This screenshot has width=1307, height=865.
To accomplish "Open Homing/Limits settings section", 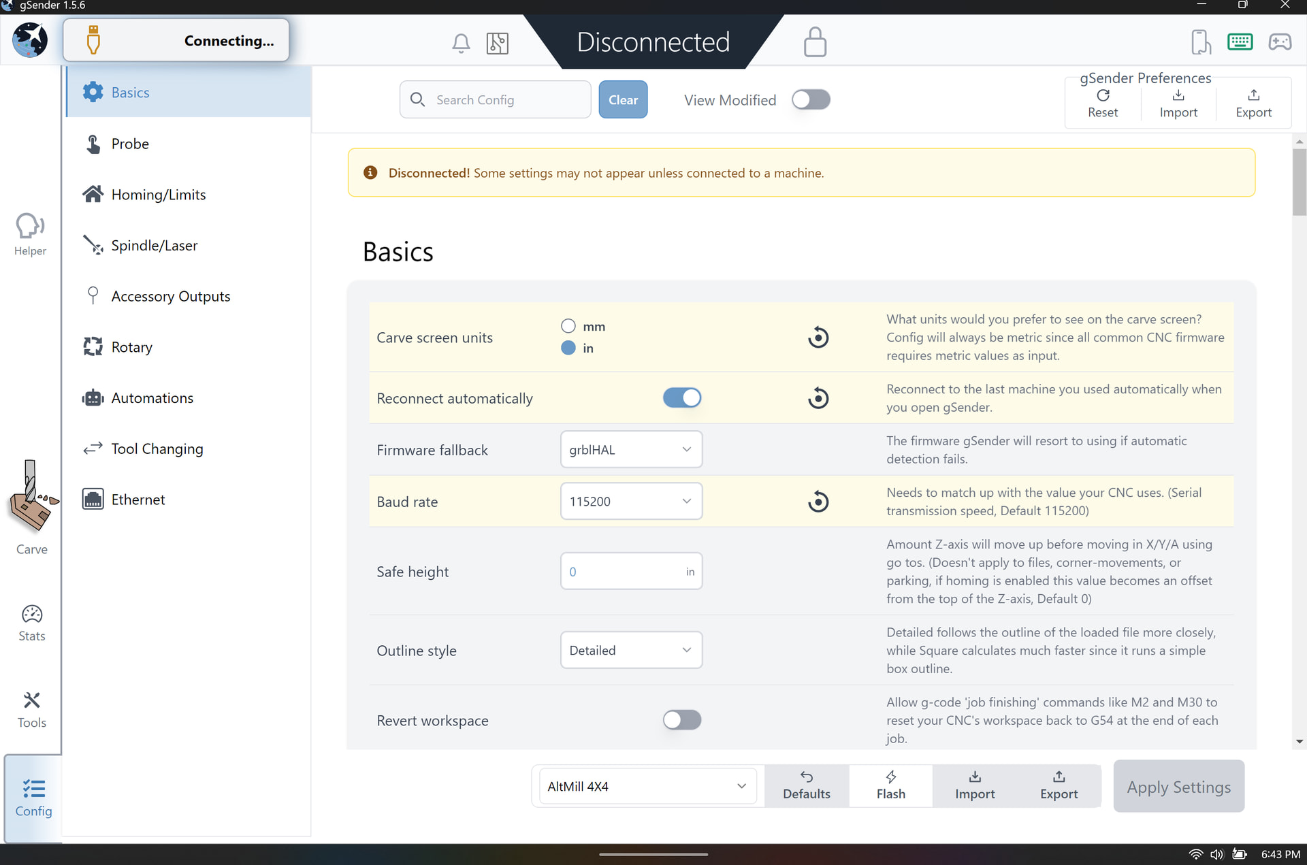I will (x=158, y=195).
